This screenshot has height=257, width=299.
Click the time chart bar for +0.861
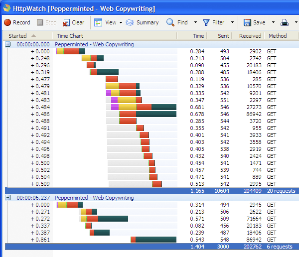(153, 240)
